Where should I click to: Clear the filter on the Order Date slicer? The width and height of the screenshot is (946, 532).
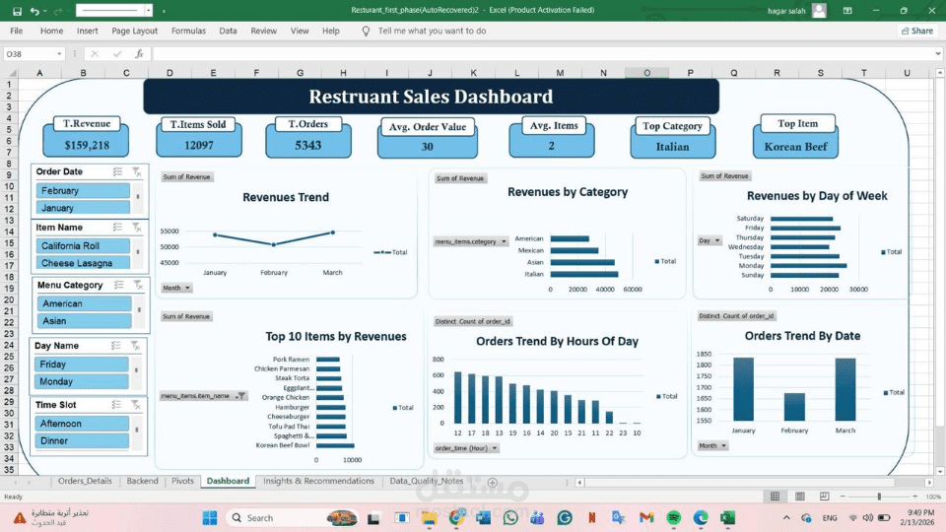(x=137, y=171)
